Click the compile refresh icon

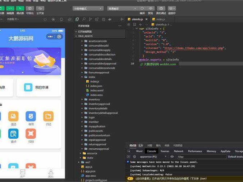(142, 8)
